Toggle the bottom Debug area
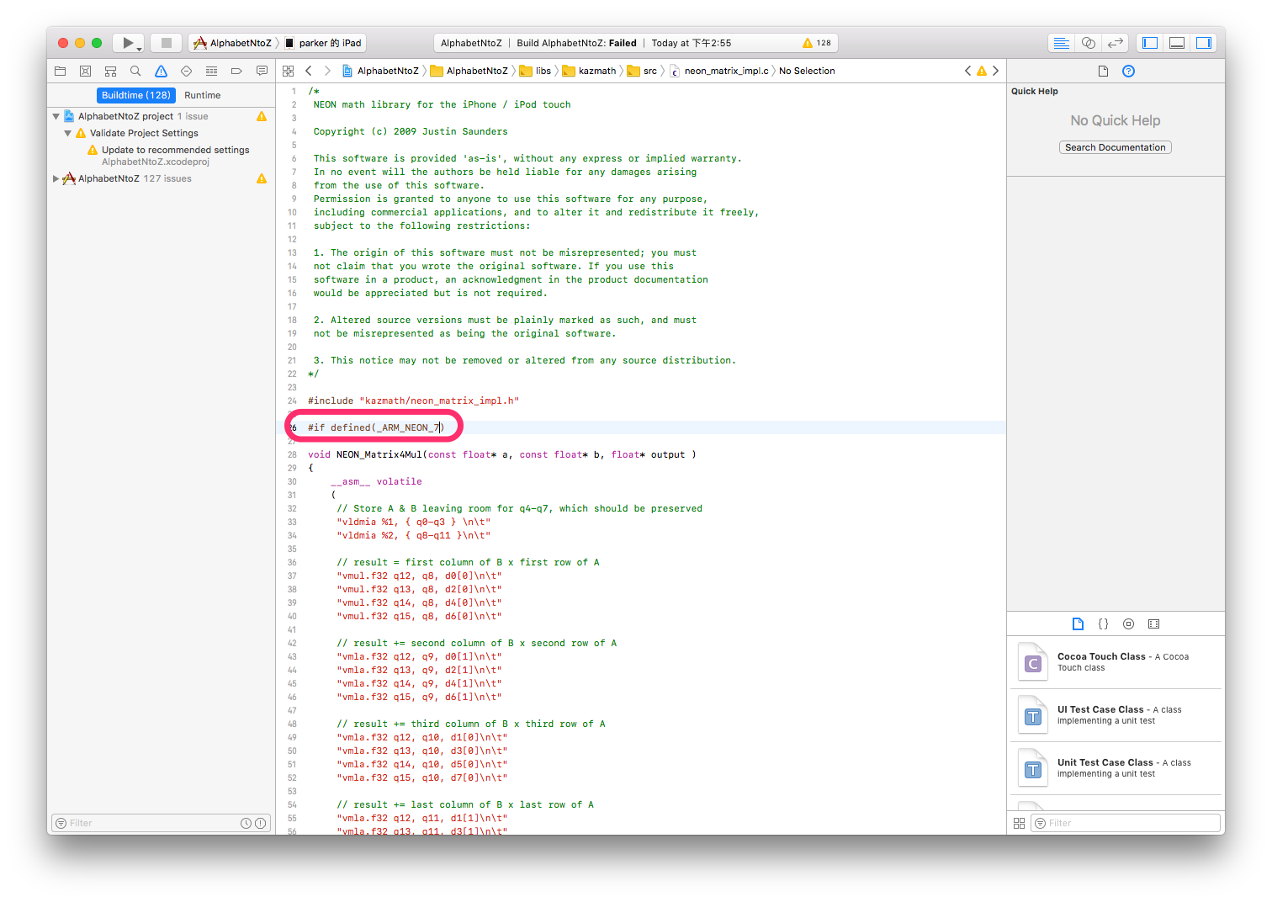 click(x=1177, y=43)
